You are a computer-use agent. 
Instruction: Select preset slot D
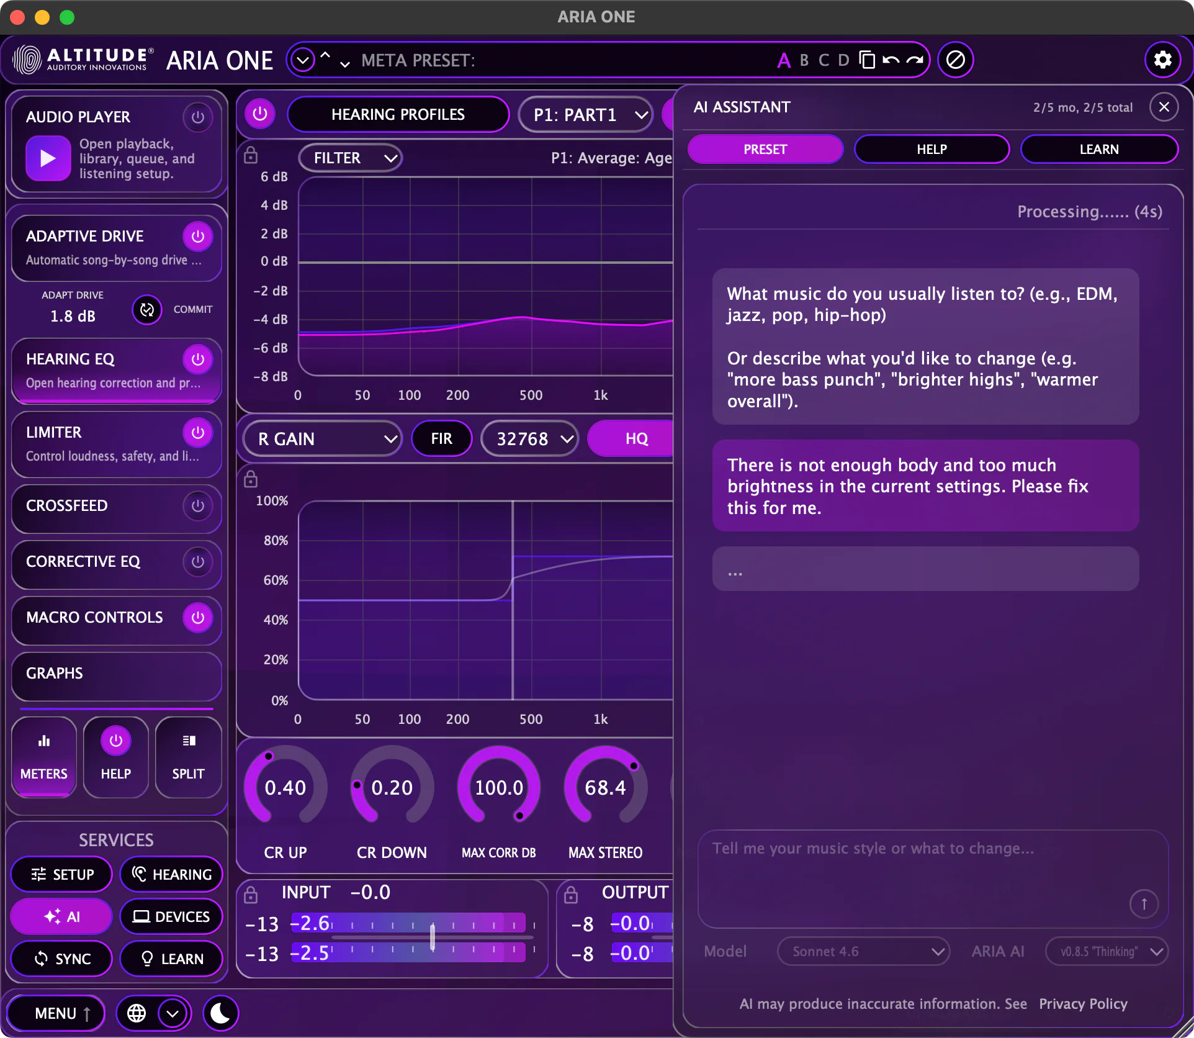(x=843, y=60)
